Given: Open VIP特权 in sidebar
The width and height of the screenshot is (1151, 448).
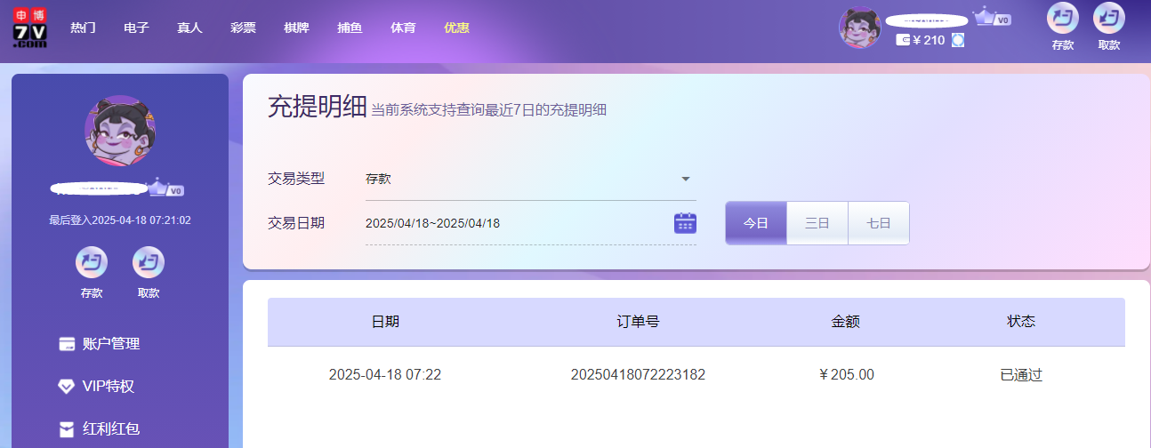Looking at the screenshot, I should 108,387.
